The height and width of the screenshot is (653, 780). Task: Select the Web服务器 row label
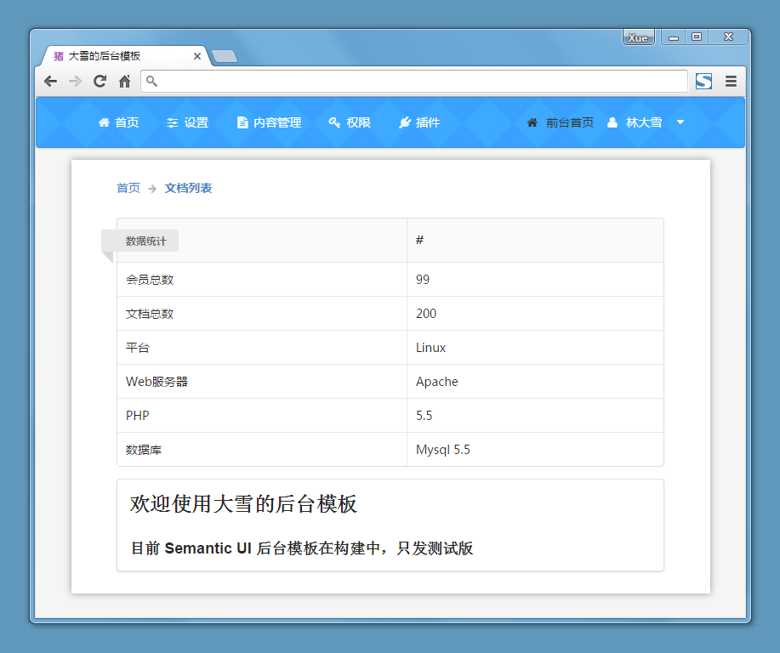[157, 382]
